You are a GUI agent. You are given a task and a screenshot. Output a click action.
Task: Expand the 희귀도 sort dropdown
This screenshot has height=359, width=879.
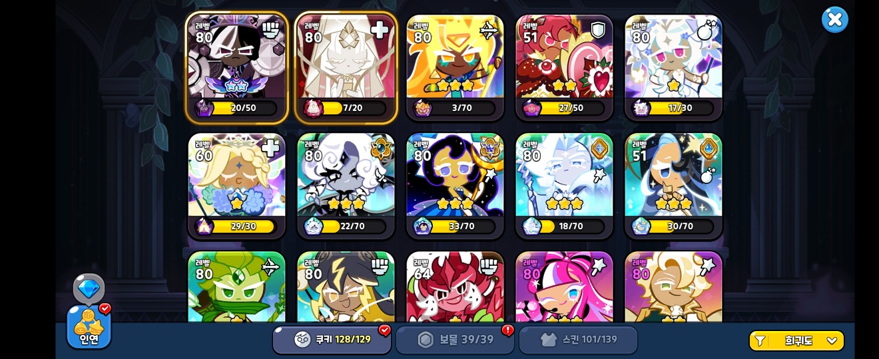796,340
